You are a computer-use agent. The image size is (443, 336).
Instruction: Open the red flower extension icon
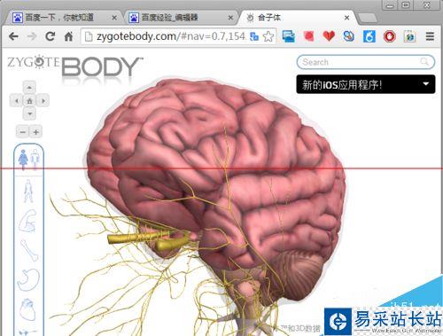click(308, 36)
